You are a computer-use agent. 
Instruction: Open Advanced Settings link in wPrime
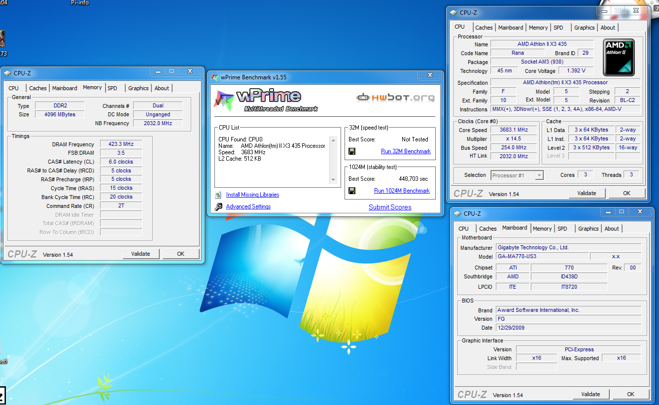[248, 206]
